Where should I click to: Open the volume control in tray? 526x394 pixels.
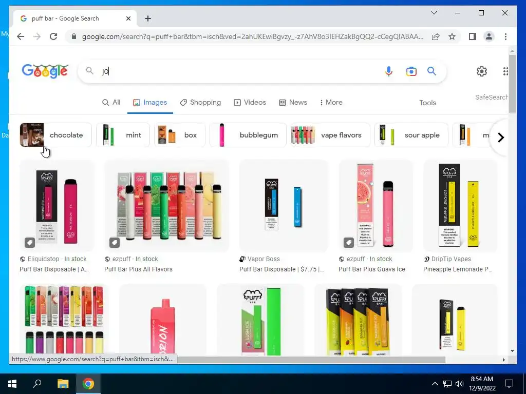click(x=459, y=384)
